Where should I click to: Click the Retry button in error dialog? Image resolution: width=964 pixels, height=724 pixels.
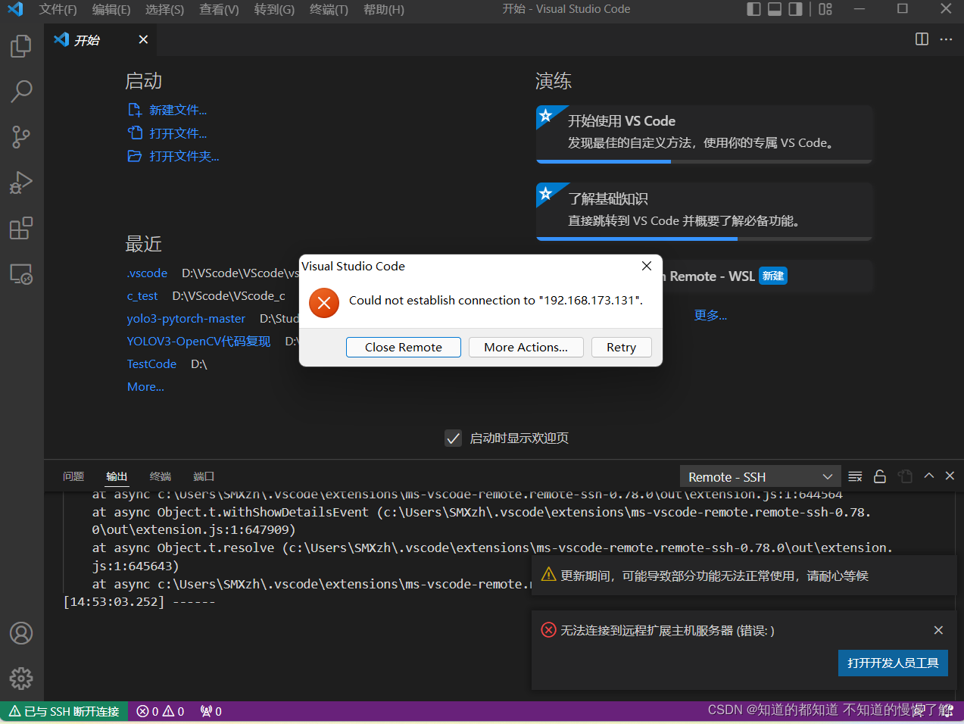[621, 347]
